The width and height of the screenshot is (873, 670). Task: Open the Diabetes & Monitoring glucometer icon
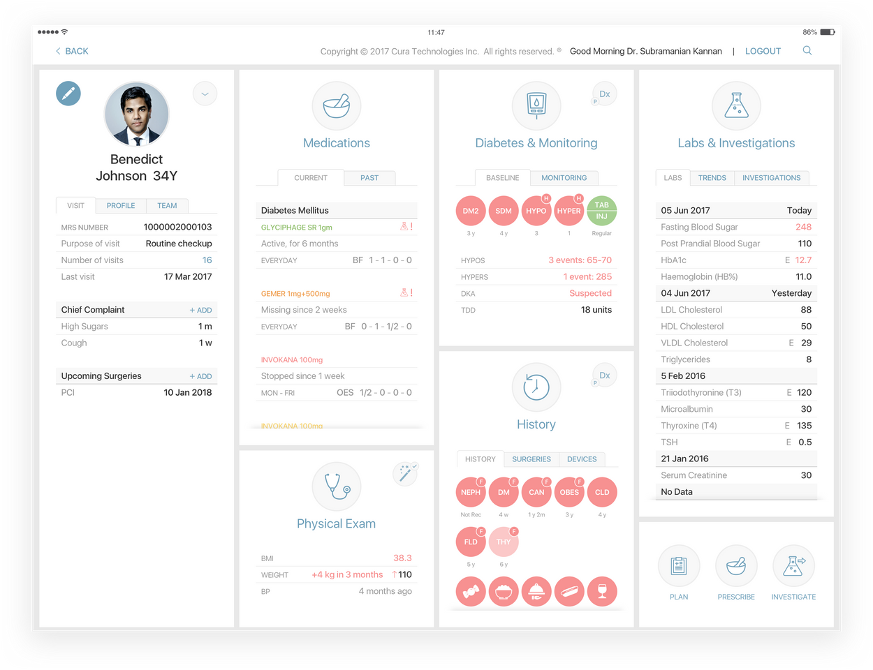coord(536,106)
